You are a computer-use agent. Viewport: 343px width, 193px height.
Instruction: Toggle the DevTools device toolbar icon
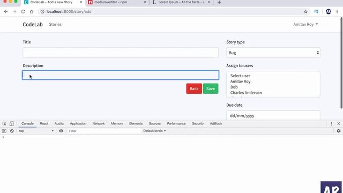(x=12, y=124)
